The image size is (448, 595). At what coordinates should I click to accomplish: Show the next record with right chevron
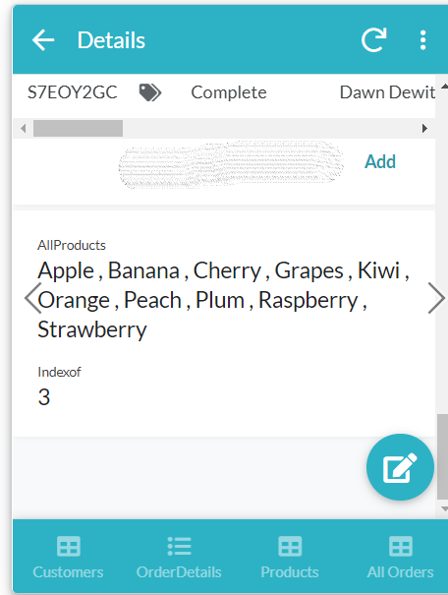pyautogui.click(x=436, y=298)
